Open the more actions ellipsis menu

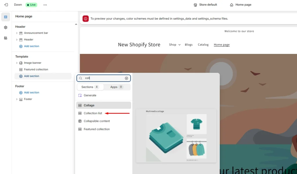pos(45,5)
